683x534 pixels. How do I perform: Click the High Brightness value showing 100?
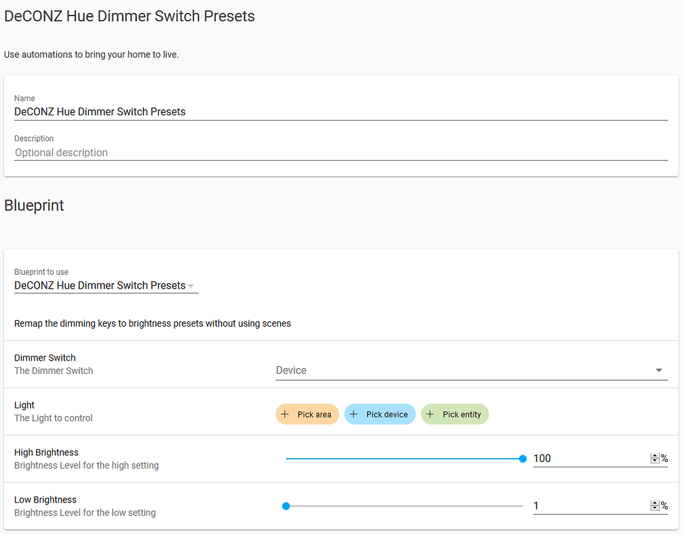[542, 458]
